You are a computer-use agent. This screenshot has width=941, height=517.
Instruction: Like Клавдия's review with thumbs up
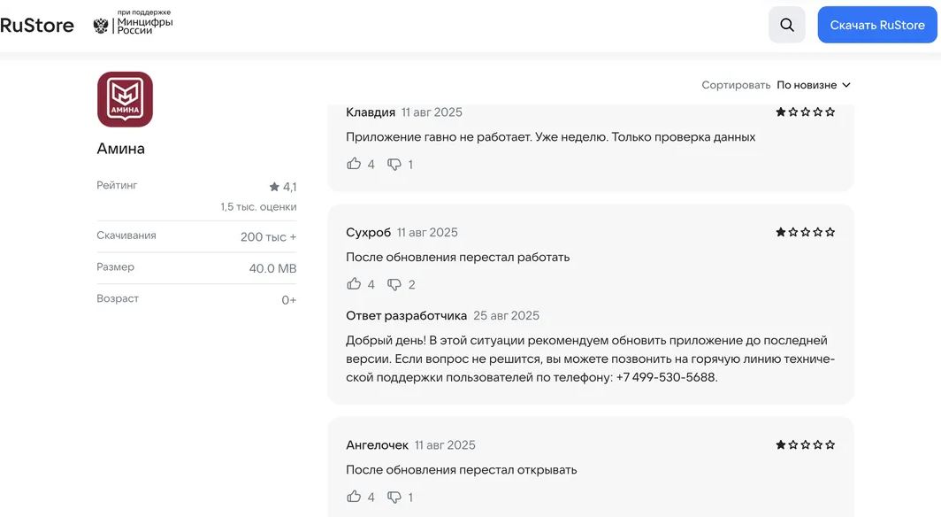pos(354,164)
